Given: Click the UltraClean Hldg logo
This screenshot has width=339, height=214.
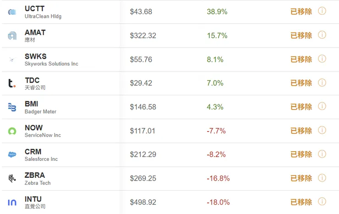Looking at the screenshot, I should pos(12,12).
